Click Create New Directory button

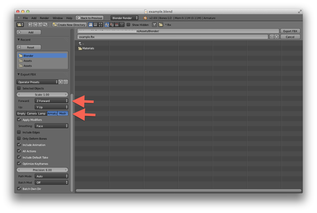pos(69,25)
